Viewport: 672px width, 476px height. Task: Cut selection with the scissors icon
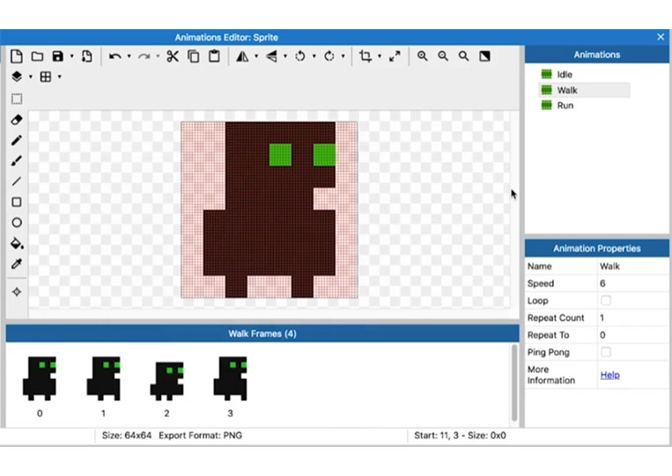point(173,56)
